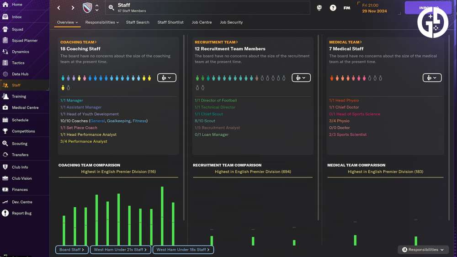Click the Staff search field

(210, 8)
